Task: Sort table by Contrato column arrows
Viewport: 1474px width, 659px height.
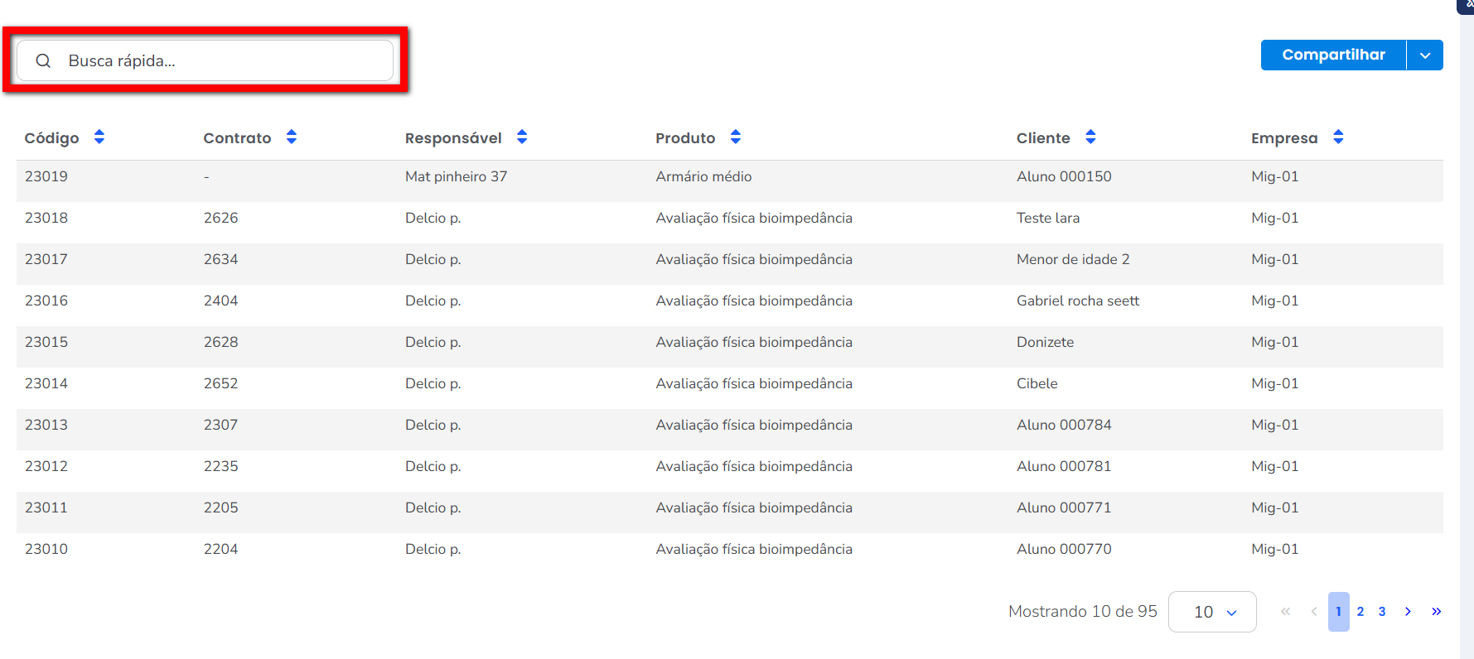Action: pos(292,137)
